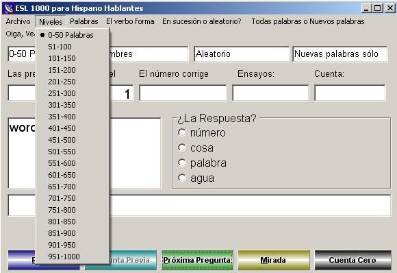Reset score with Cuenta Cero button
397x273 pixels.
click(x=353, y=260)
